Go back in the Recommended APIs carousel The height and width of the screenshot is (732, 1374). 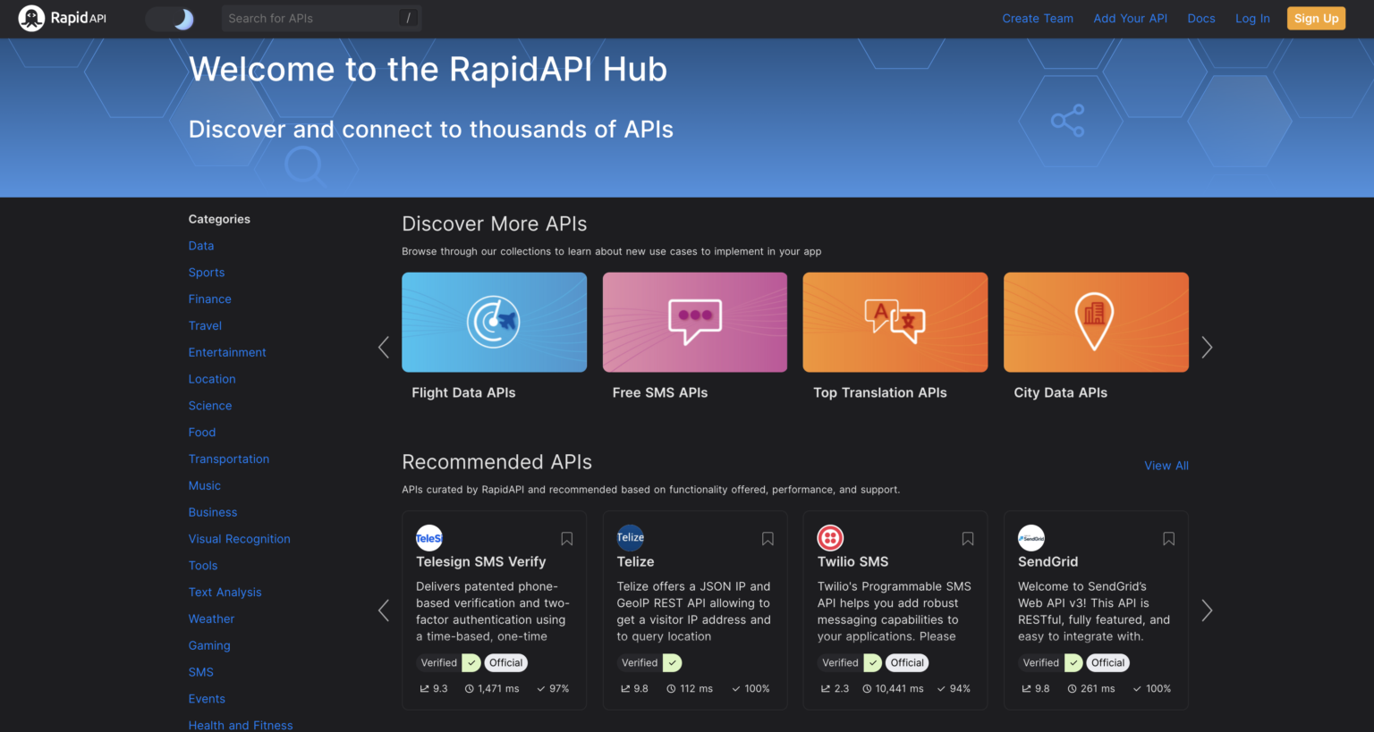384,610
